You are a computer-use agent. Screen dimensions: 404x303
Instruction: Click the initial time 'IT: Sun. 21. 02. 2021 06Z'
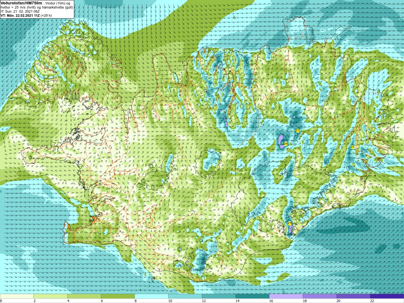pyautogui.click(x=20, y=11)
